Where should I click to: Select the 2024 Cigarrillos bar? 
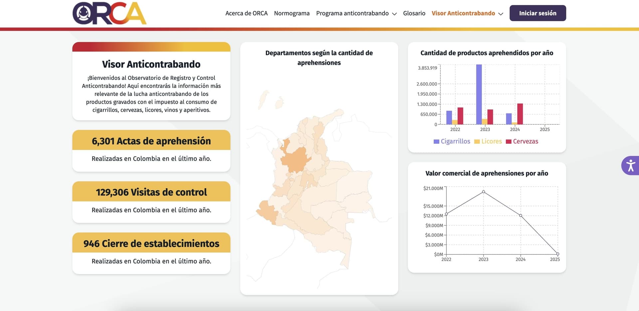coord(509,119)
